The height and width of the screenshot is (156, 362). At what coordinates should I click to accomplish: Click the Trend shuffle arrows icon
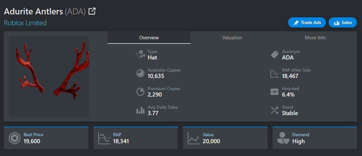(275, 110)
